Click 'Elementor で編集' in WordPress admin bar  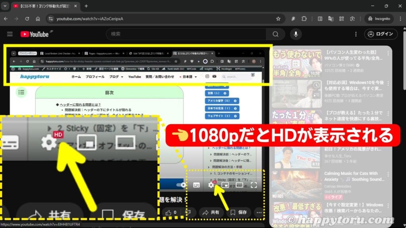pyautogui.click(x=132, y=69)
